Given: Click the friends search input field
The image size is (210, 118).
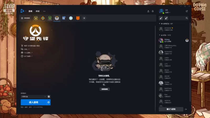Looking at the screenshot, I should click(x=177, y=18).
